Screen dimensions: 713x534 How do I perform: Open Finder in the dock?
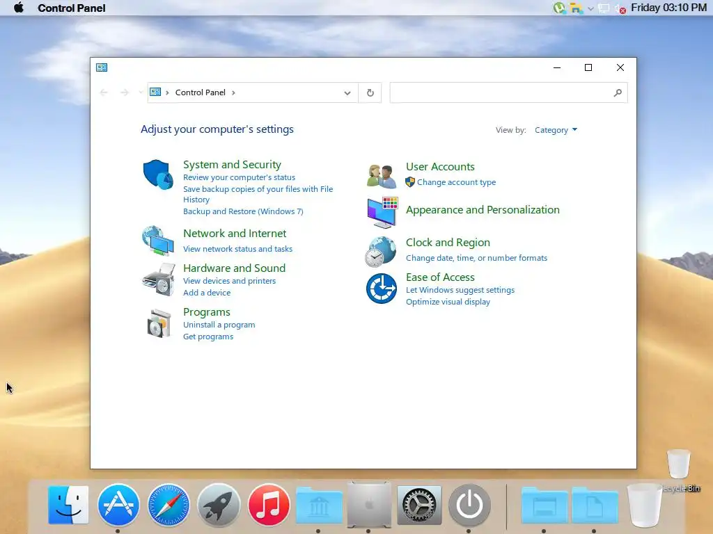(x=68, y=505)
